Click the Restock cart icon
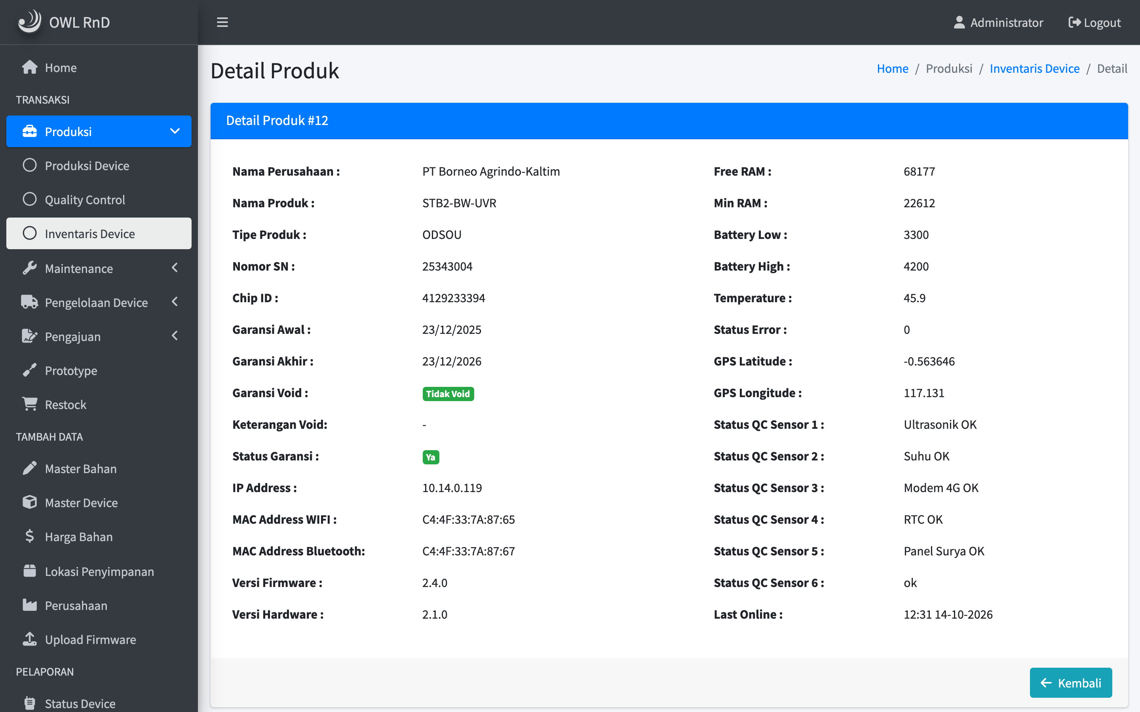 click(30, 404)
